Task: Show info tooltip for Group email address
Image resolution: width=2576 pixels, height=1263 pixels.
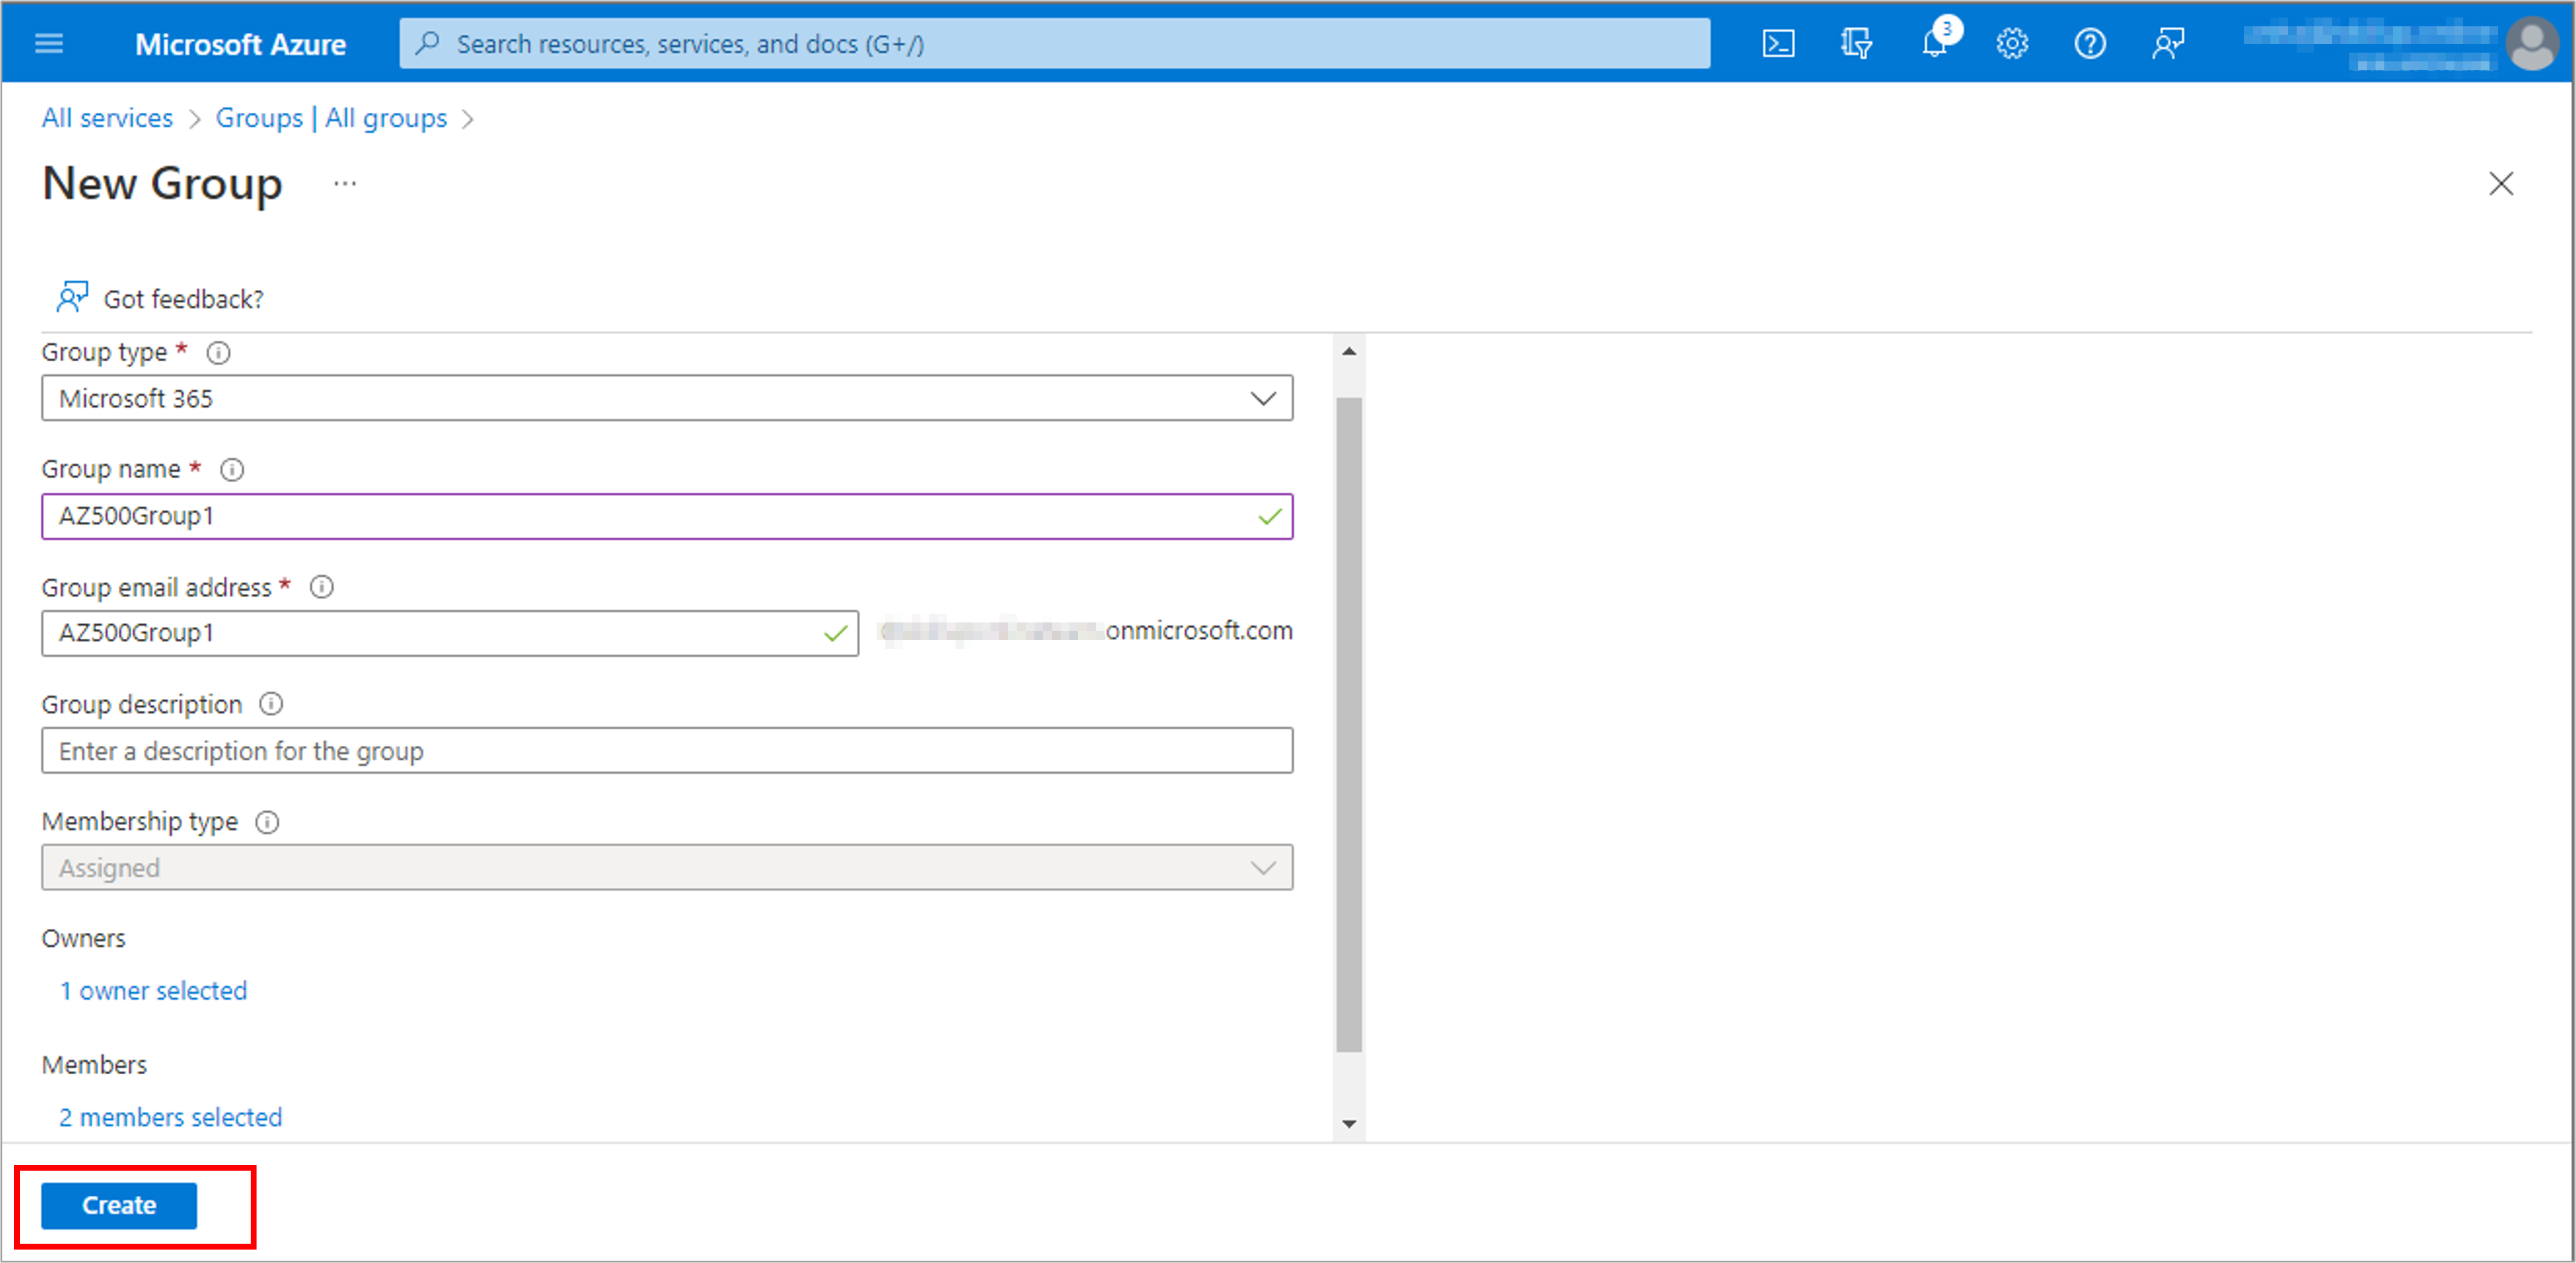Action: (x=321, y=587)
